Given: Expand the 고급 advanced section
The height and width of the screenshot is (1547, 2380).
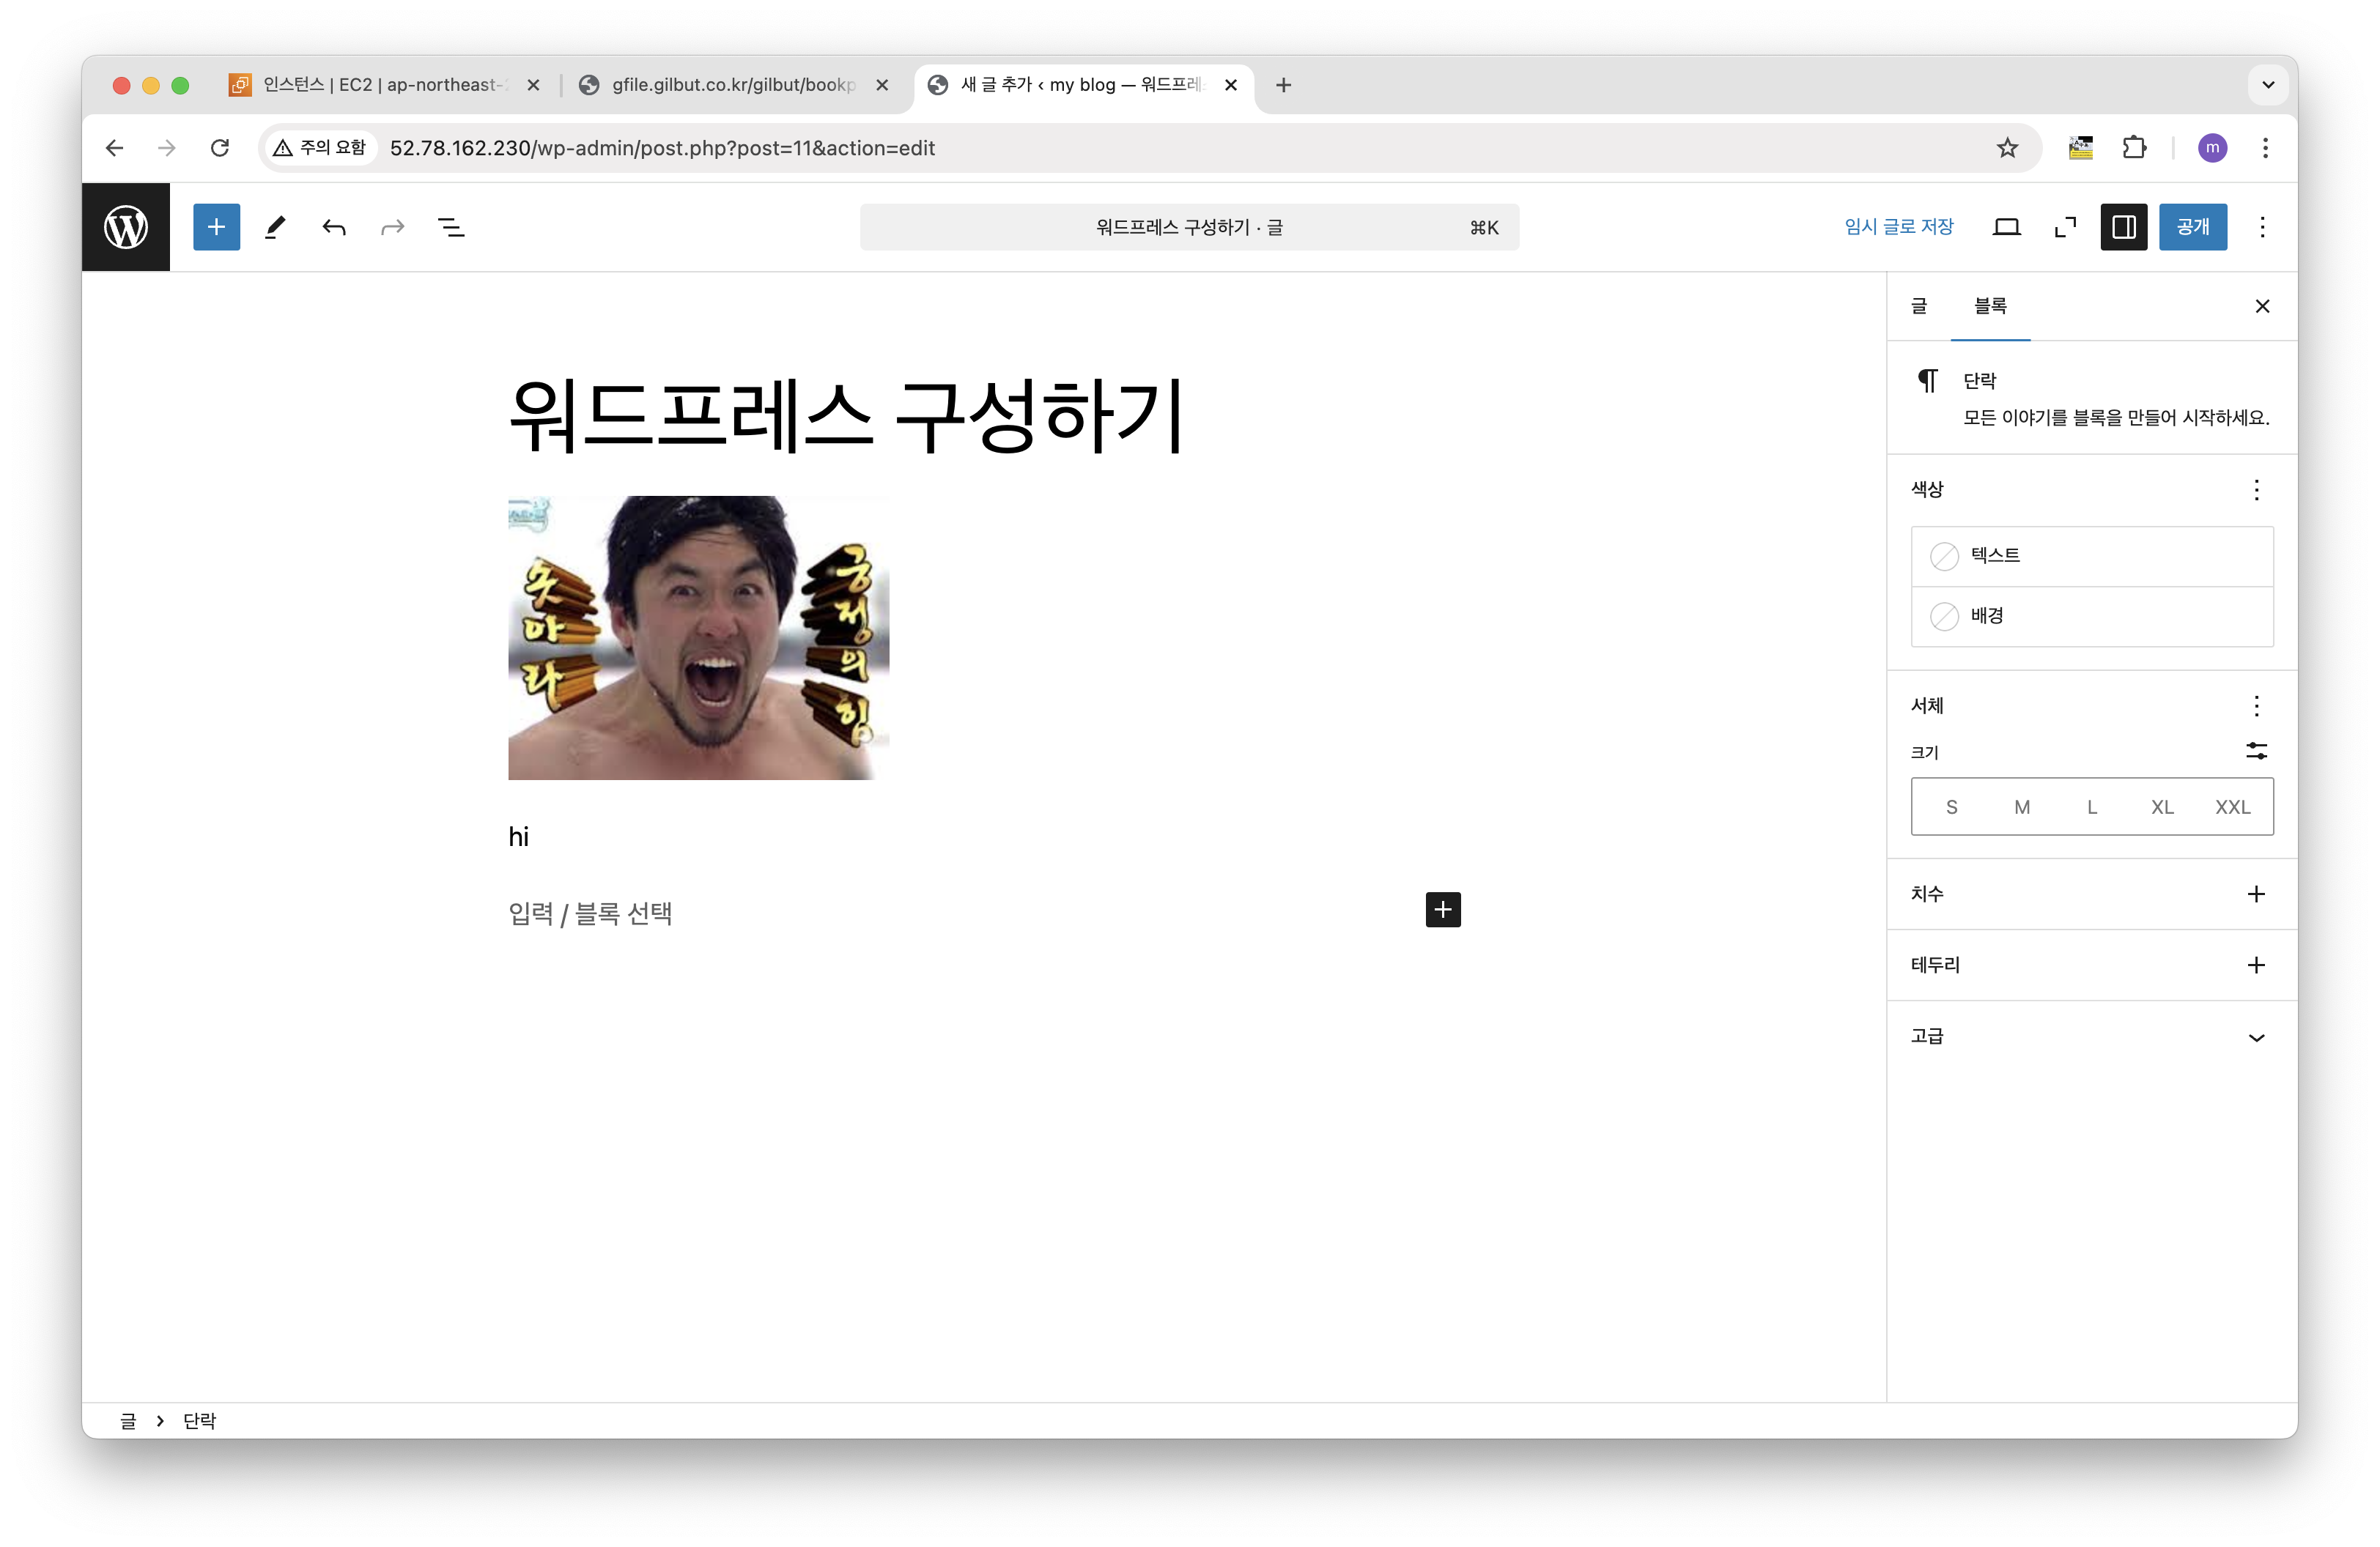Looking at the screenshot, I should tap(2256, 1037).
